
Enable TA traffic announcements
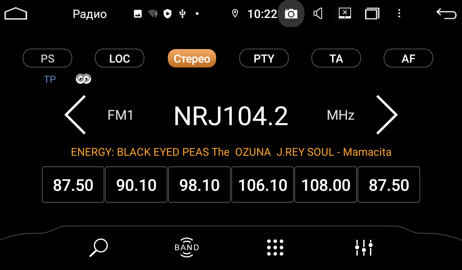click(336, 58)
